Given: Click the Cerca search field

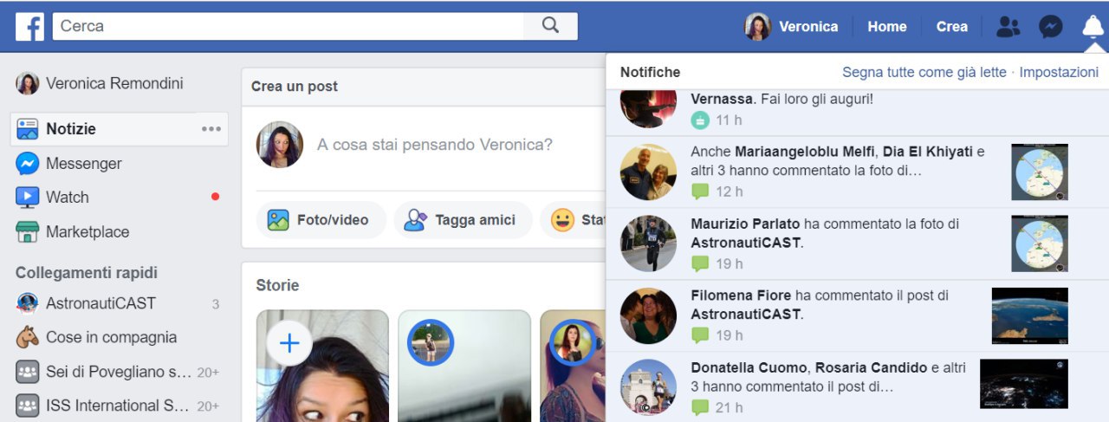Looking at the screenshot, I should point(289,26).
